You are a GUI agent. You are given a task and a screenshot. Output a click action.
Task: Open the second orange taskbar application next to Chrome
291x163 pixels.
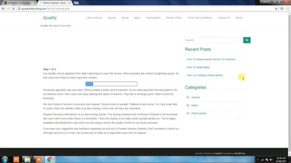(38, 159)
